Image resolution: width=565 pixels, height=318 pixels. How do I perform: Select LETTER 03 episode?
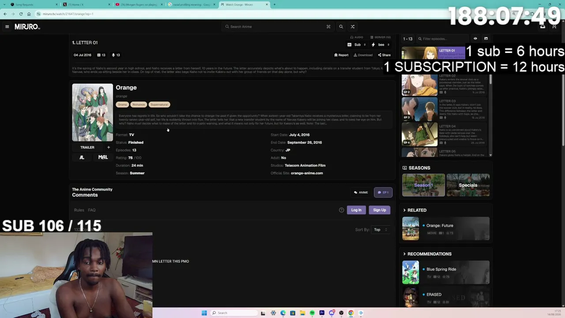[x=445, y=110]
